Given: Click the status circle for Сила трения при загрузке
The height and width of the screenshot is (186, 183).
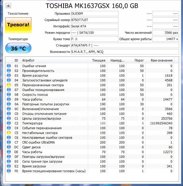Looking at the screenshot, I should click(9, 161).
